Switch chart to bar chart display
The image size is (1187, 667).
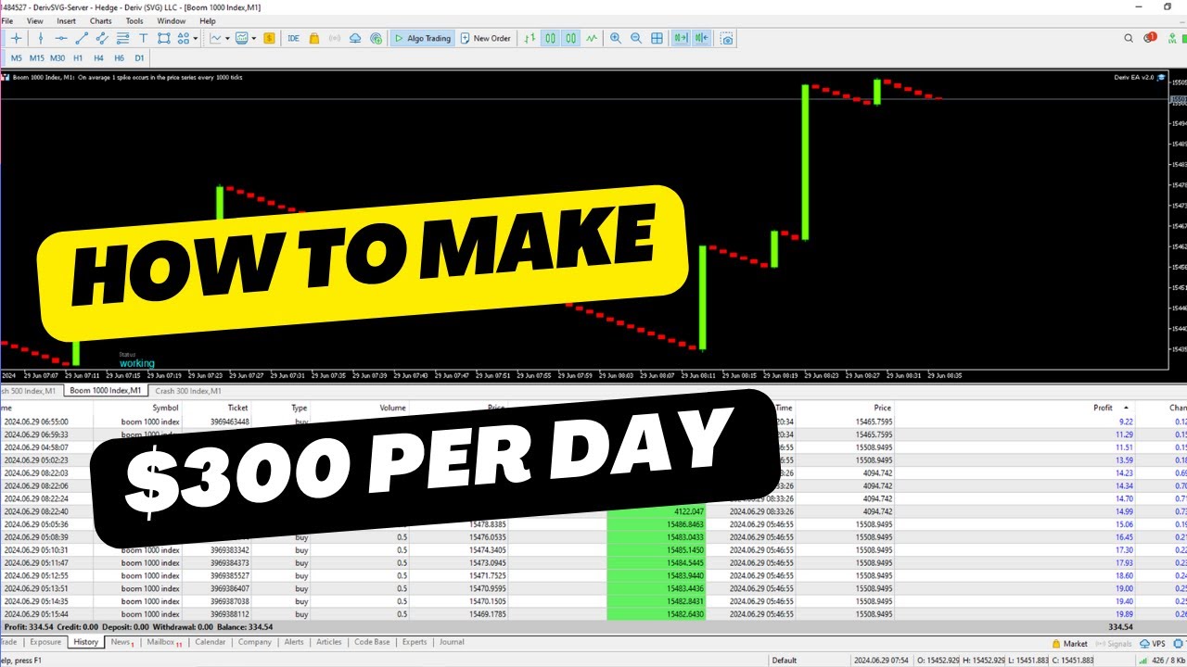point(529,39)
